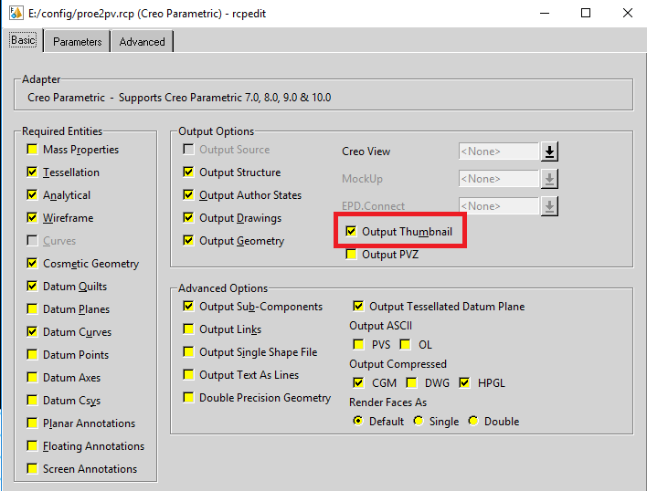Choose Double for Render Faces As

(473, 421)
